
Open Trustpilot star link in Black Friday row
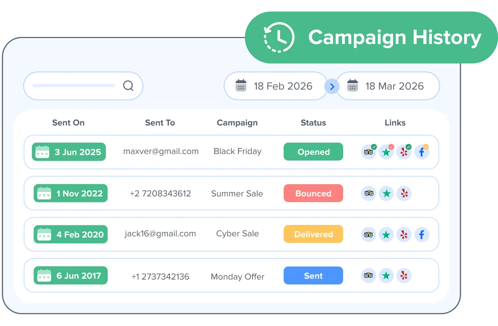click(x=386, y=152)
